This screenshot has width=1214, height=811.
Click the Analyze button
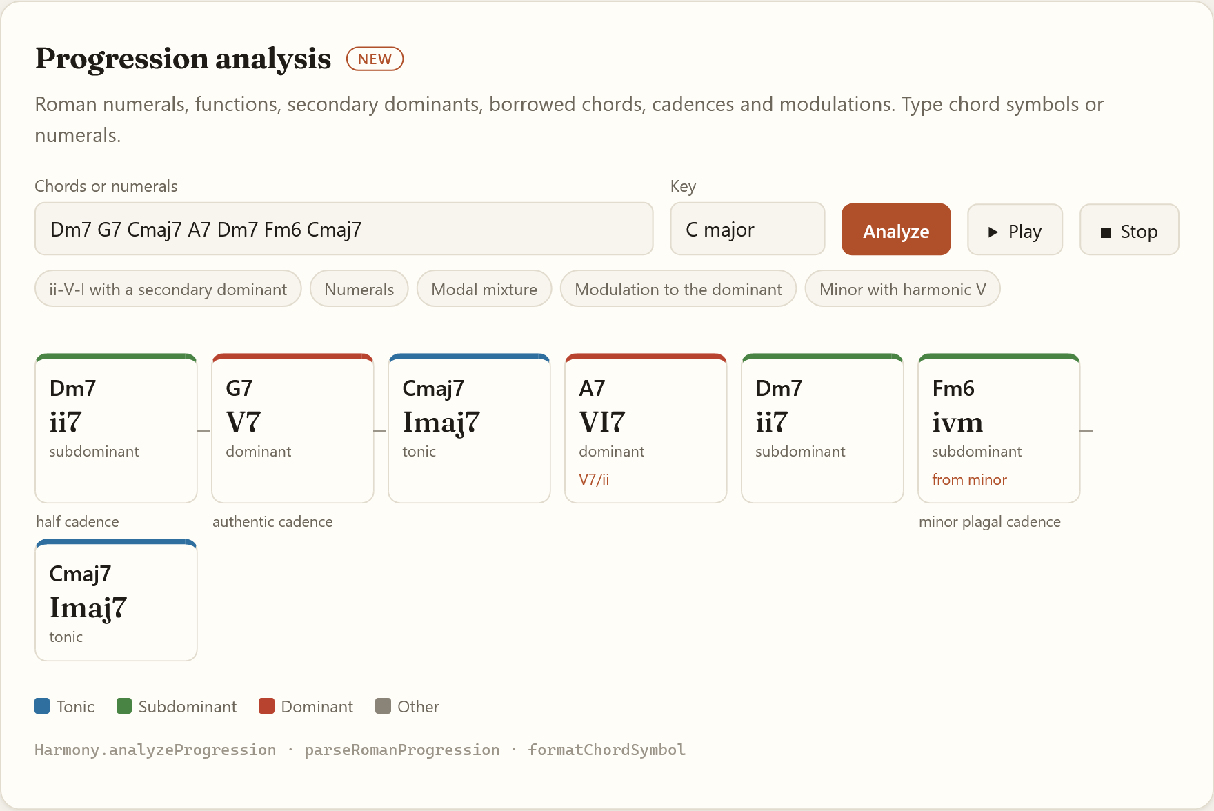pyautogui.click(x=896, y=230)
